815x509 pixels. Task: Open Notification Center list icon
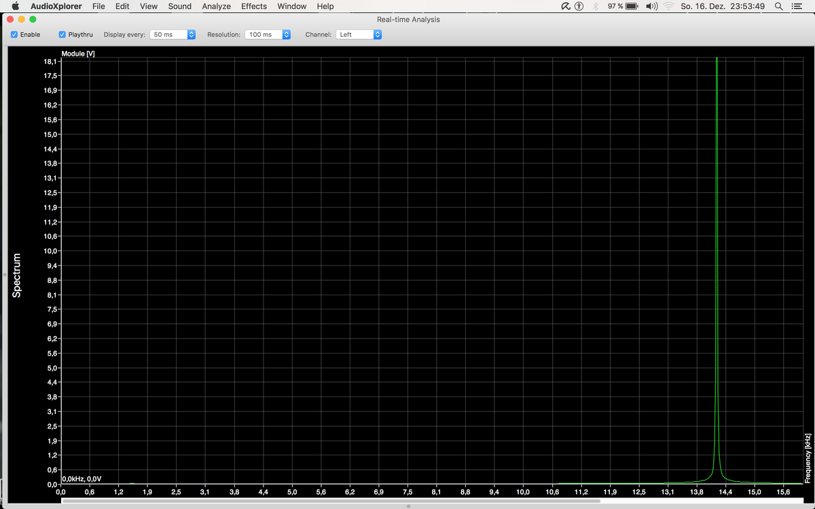coord(797,6)
